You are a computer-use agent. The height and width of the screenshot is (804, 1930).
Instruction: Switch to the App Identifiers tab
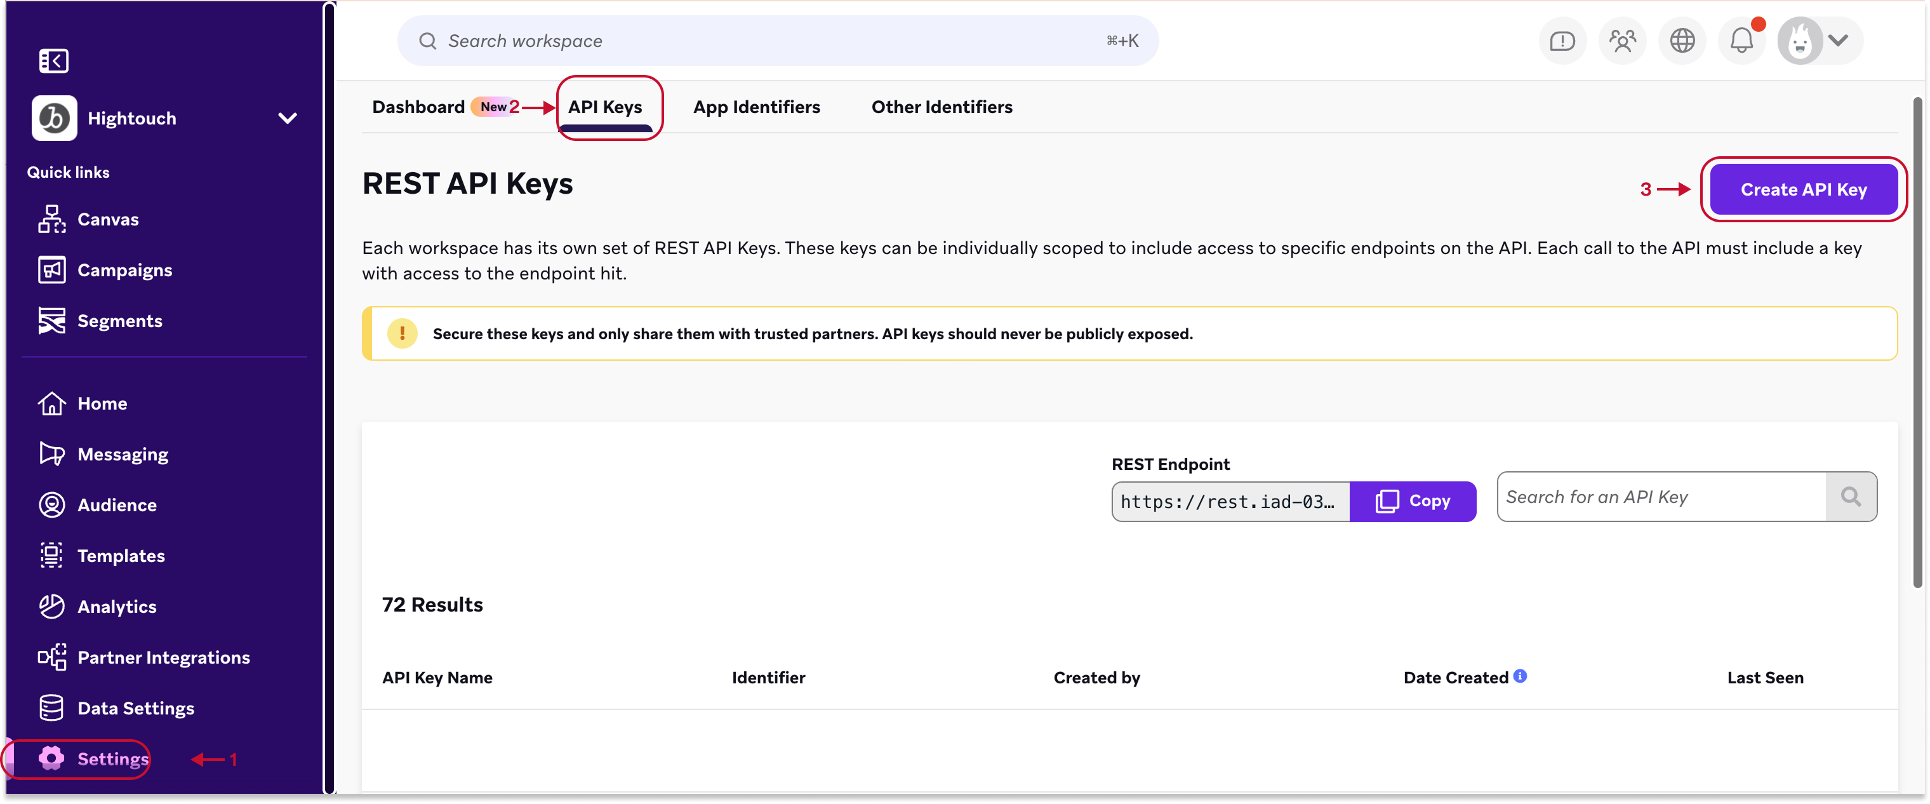click(757, 107)
